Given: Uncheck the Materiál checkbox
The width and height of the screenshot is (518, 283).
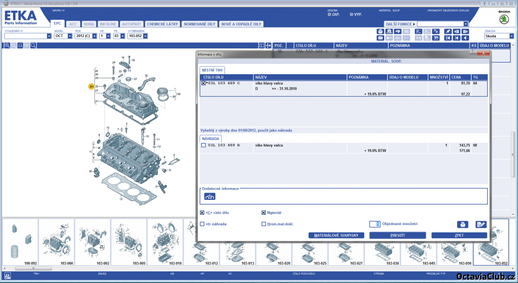Looking at the screenshot, I should (264, 213).
